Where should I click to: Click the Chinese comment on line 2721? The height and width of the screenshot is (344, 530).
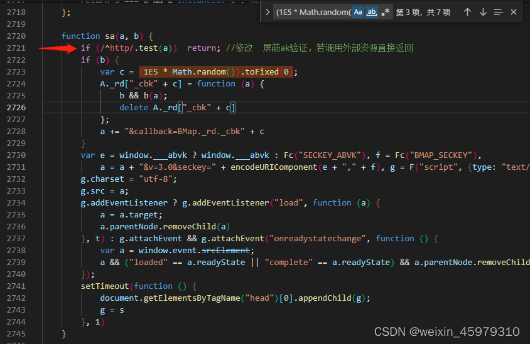click(320, 48)
